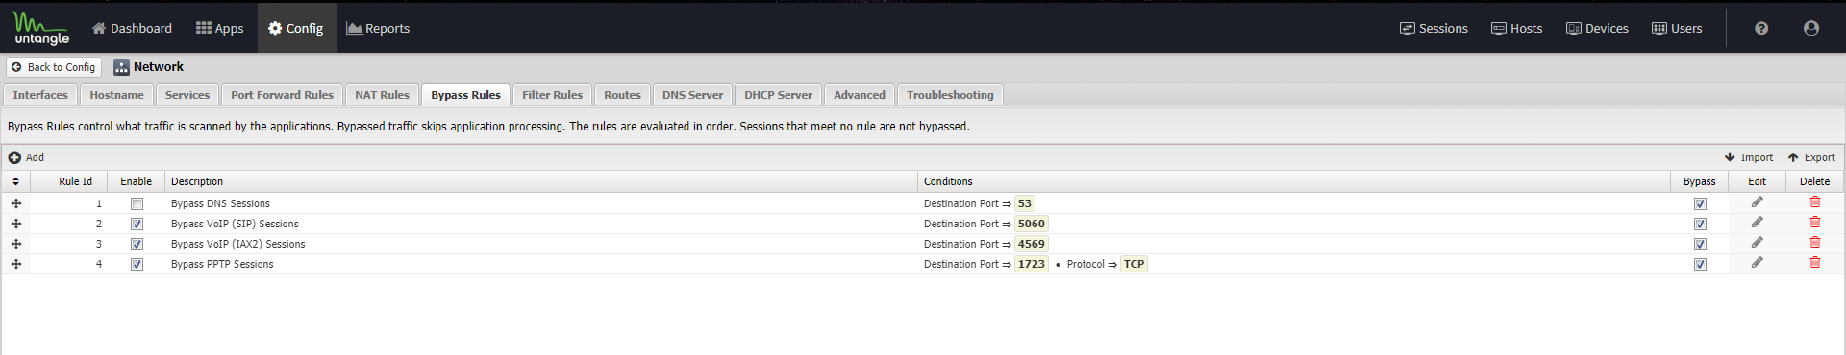1846x355 pixels.
Task: Click the pencil icon for VoIP (SIP) rule
Action: pyautogui.click(x=1757, y=223)
